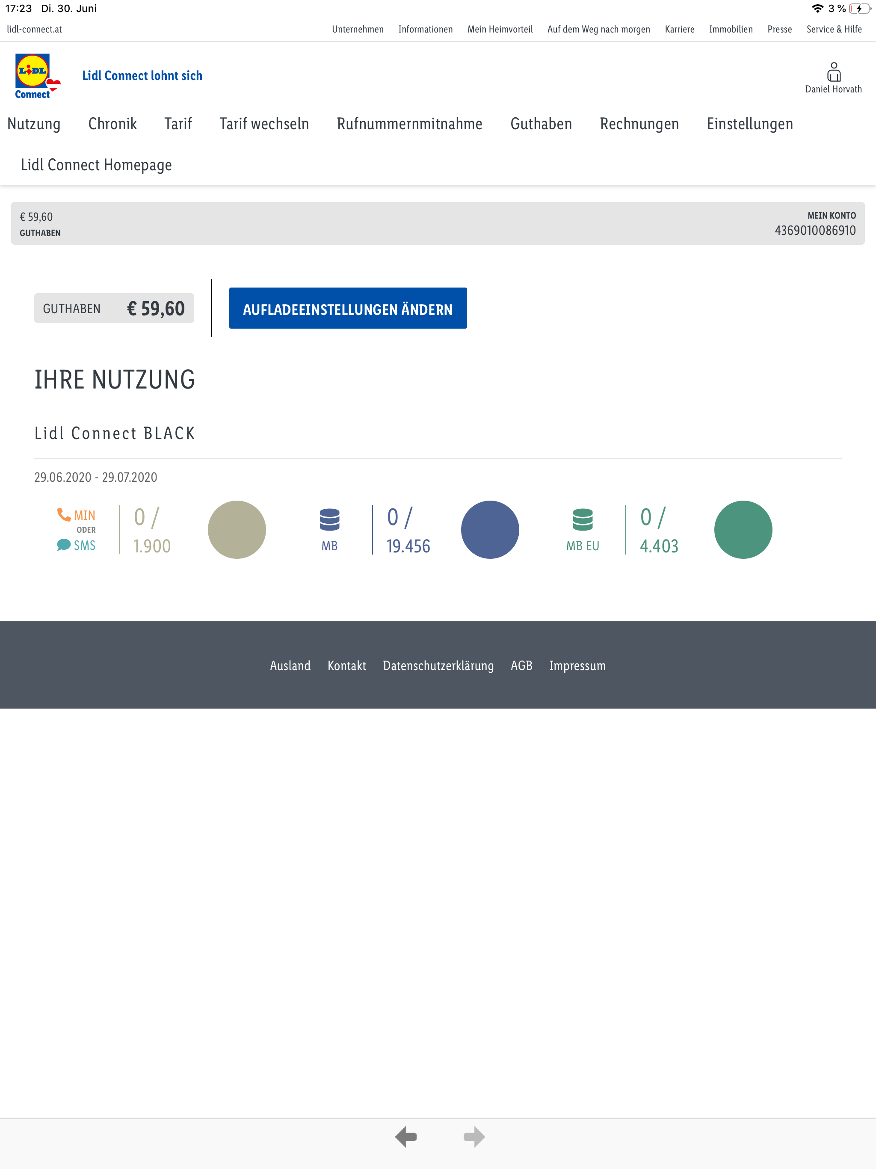This screenshot has height=1169, width=876.
Task: Go to Tarif wechseln
Action: (x=264, y=124)
